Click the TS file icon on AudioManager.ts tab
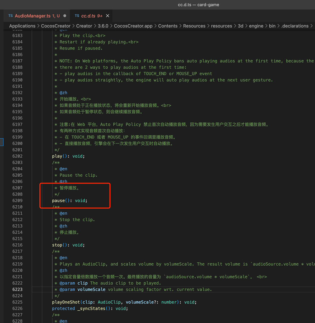315x323 pixels. click(10, 16)
